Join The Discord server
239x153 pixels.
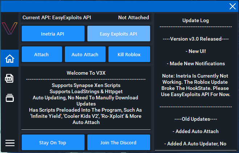(x=119, y=142)
